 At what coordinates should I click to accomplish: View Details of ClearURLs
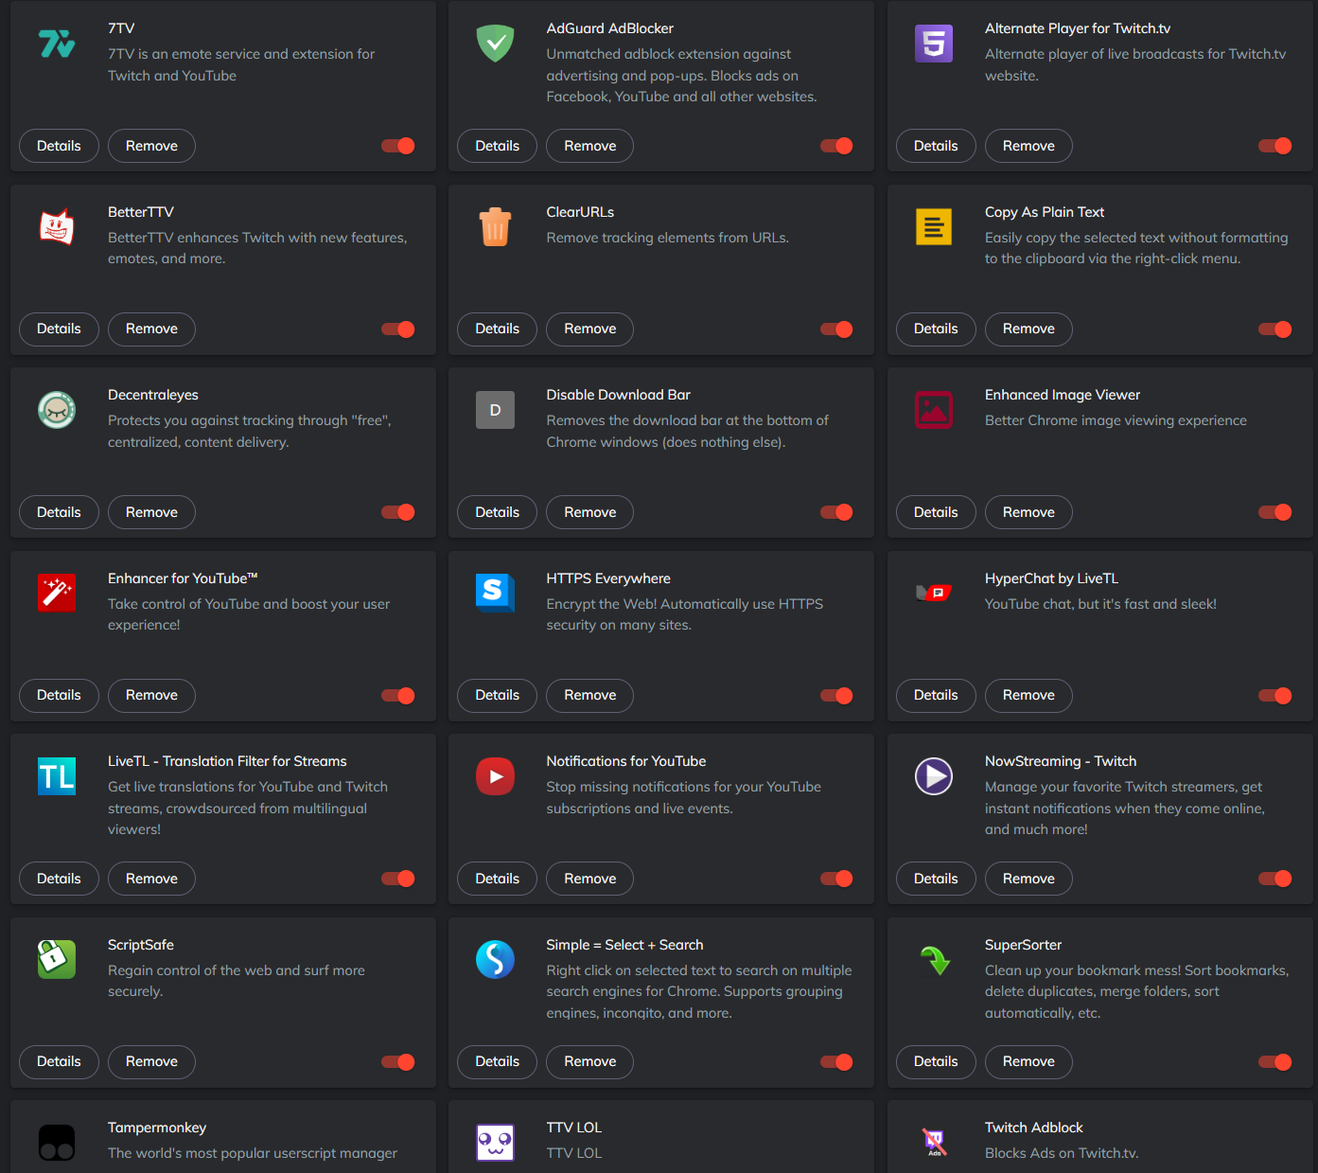[x=497, y=329]
